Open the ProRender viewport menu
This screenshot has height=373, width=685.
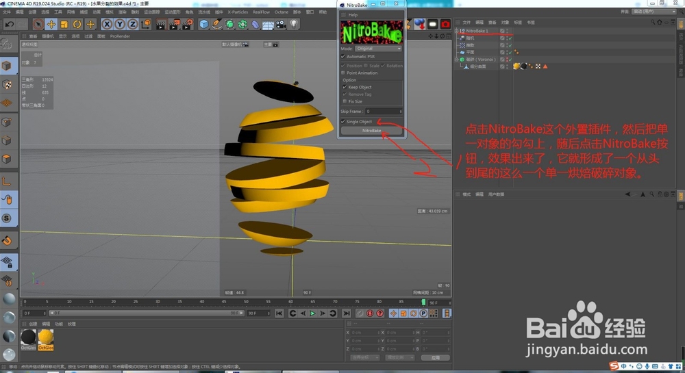[x=120, y=36]
